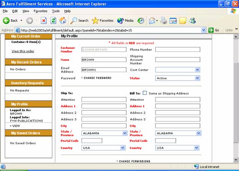
Task: Click the Edit page toolbar icon
Action: point(173,21)
